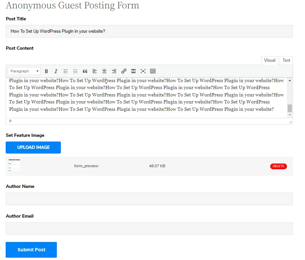Align text center
The image size is (305, 260).
(x=104, y=71)
